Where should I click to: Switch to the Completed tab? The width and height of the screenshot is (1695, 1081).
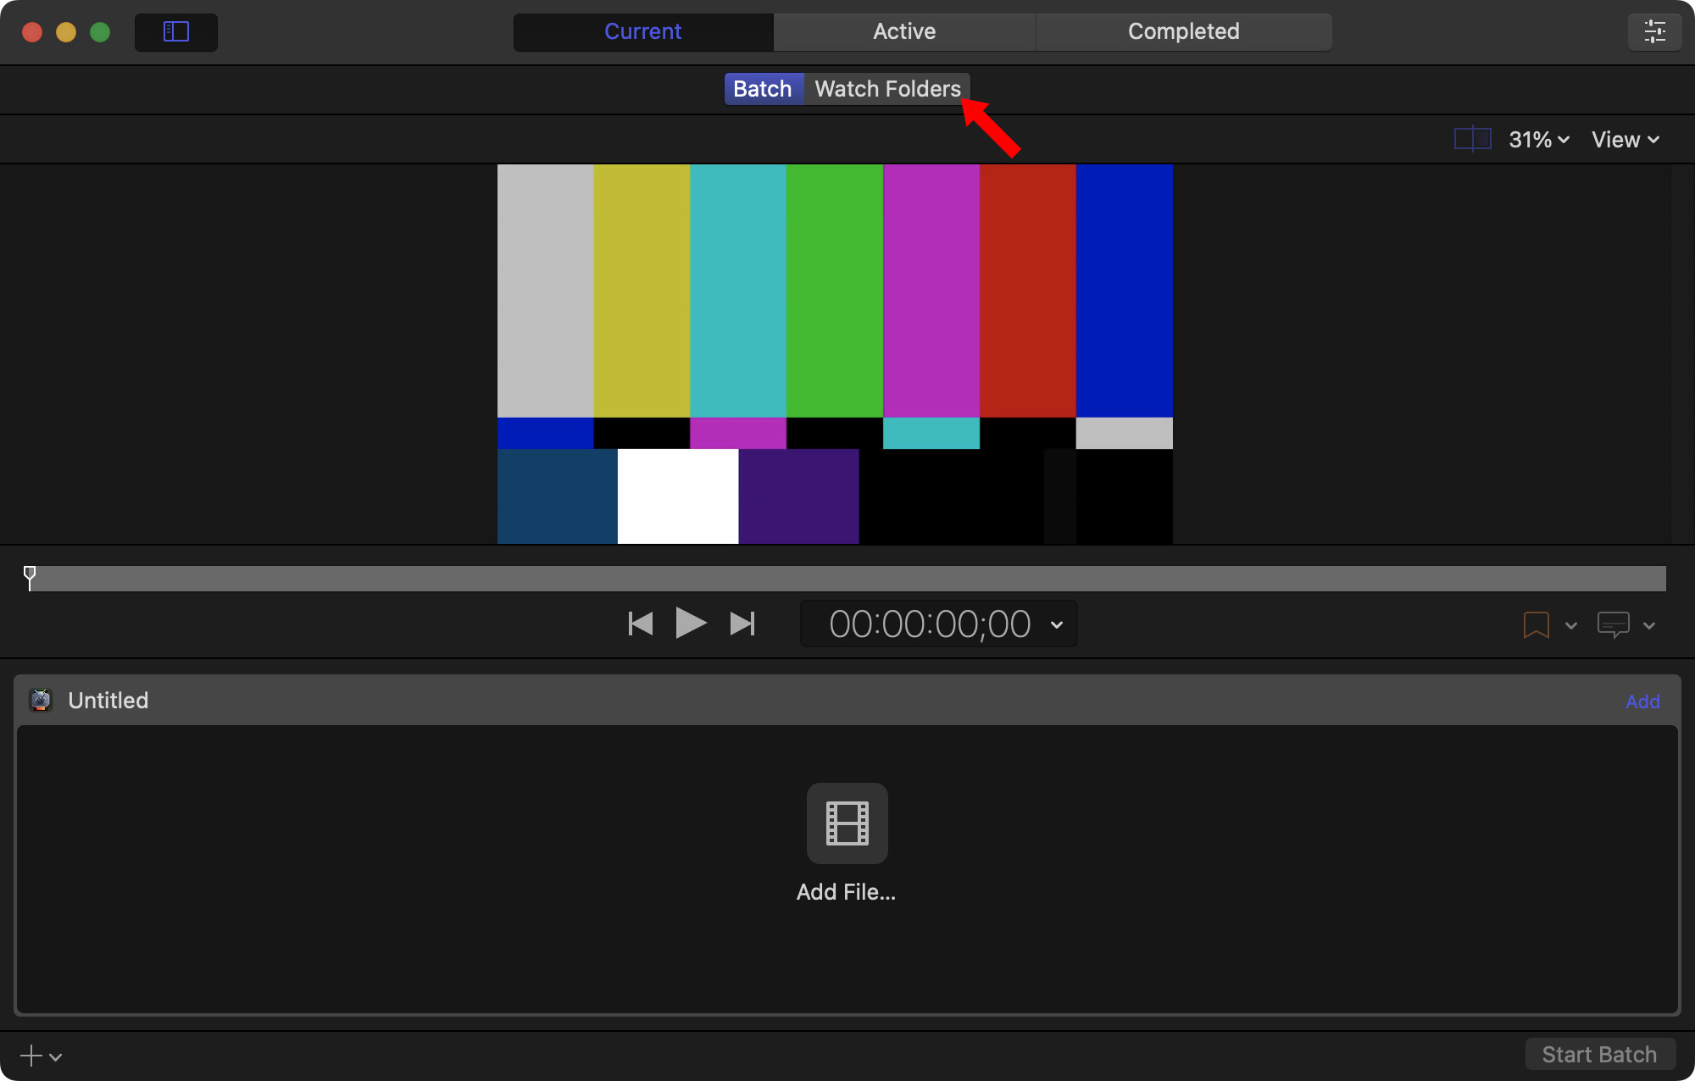click(1183, 32)
